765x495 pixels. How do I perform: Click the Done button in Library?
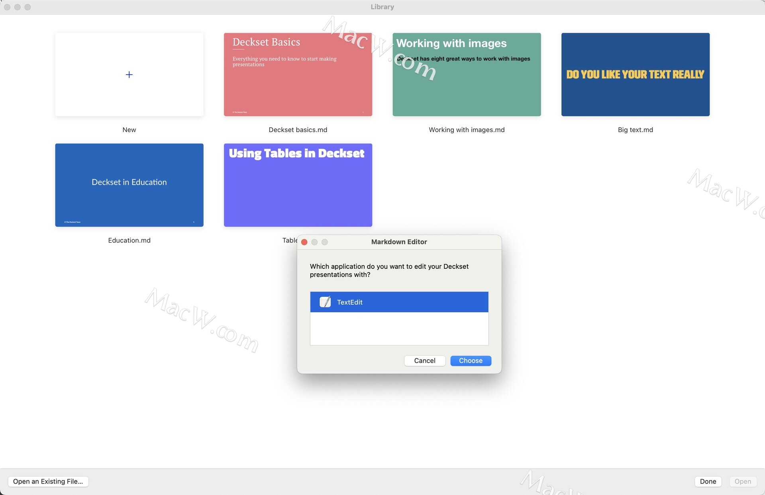(708, 481)
